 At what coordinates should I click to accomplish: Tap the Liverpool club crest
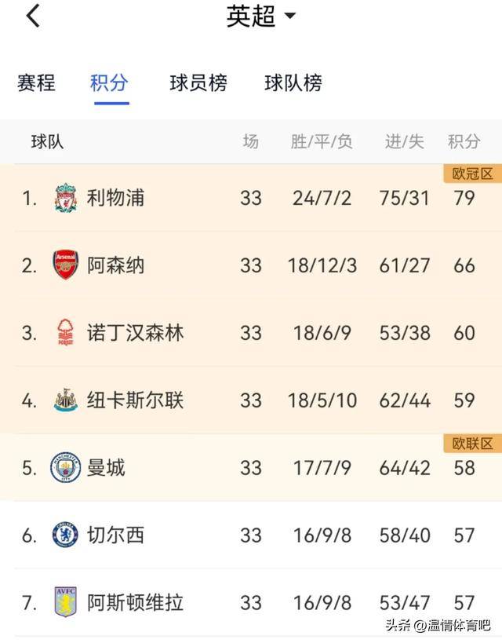[x=66, y=198]
